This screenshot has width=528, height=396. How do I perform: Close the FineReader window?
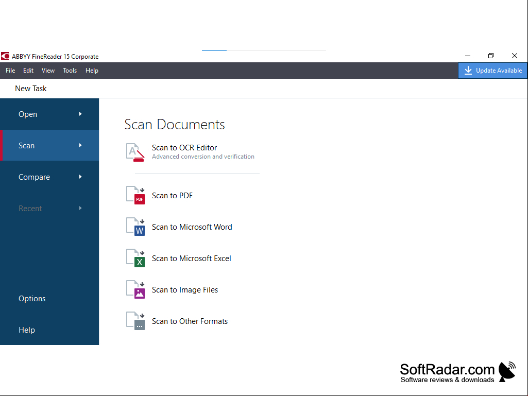coord(514,56)
